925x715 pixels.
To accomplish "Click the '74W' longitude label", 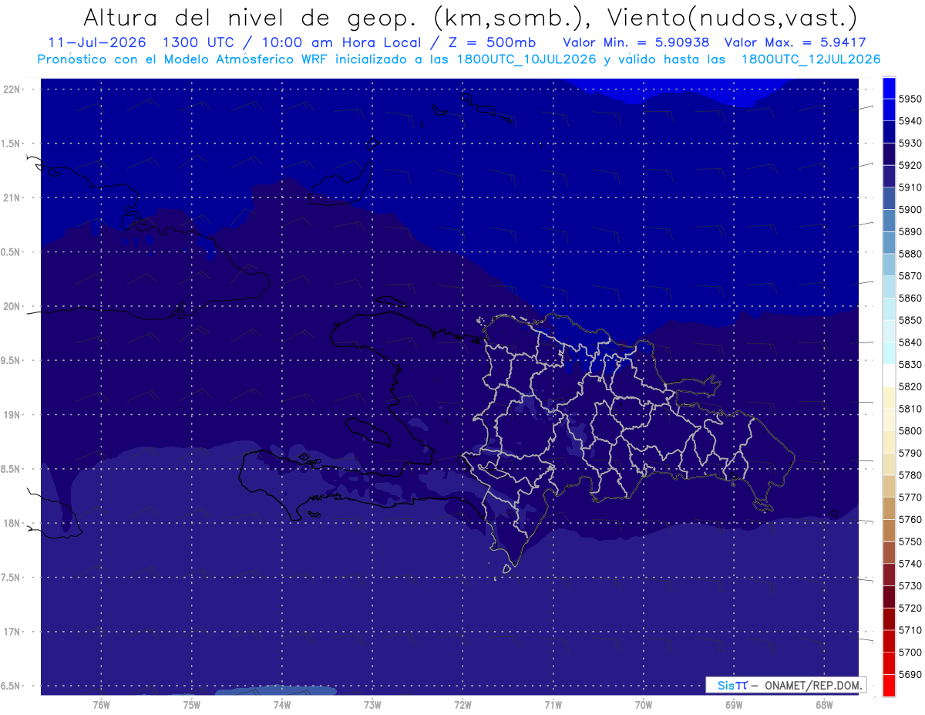I will tap(282, 705).
